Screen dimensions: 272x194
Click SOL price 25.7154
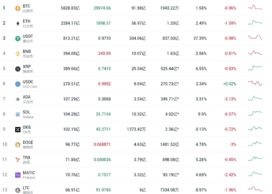[x=104, y=114]
